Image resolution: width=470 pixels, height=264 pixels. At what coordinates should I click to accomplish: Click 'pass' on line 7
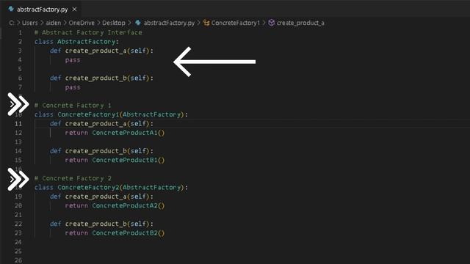pos(73,87)
